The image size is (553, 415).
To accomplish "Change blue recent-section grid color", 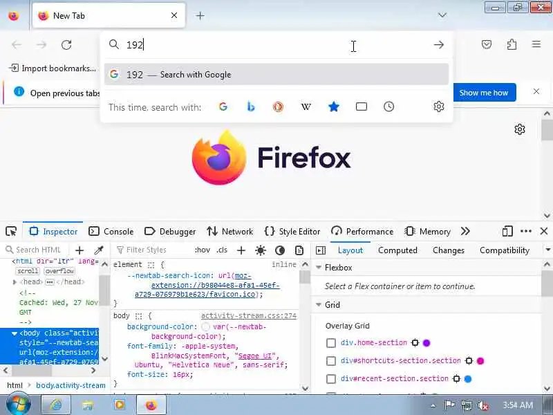I will (x=468, y=378).
